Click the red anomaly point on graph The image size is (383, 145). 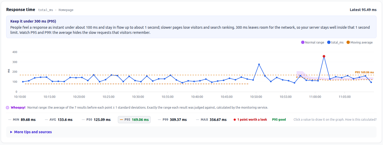point(324,56)
